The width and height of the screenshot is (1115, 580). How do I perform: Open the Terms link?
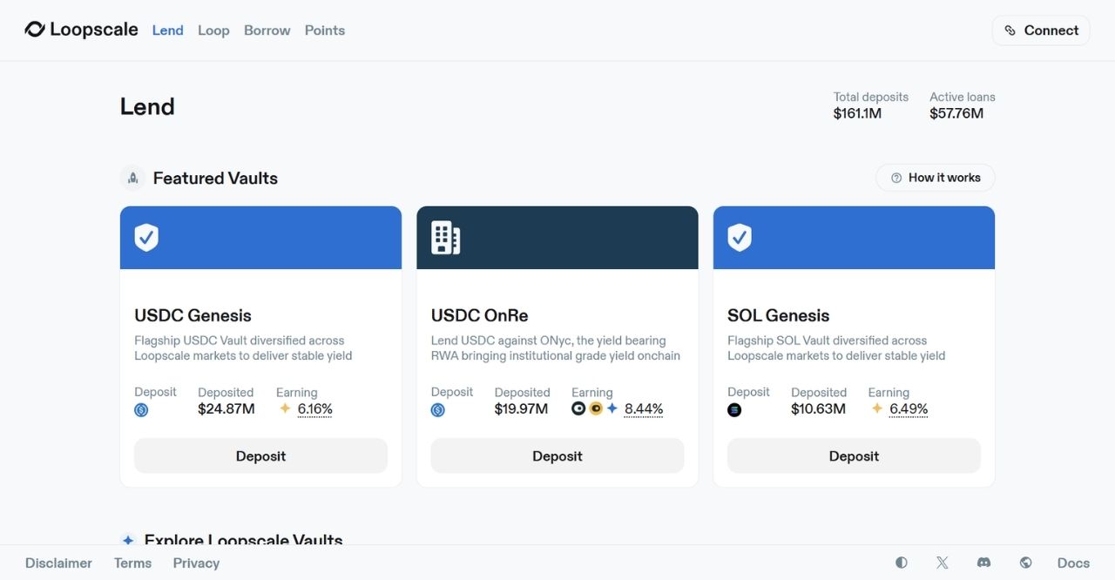click(x=132, y=563)
